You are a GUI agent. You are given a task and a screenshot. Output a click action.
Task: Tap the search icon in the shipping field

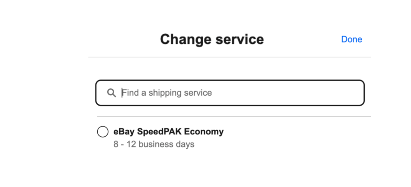coord(111,93)
